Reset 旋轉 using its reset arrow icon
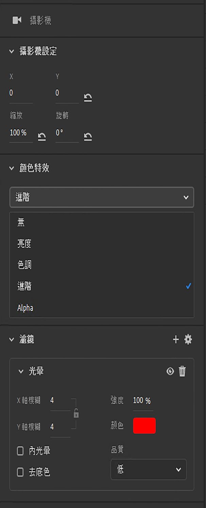Viewport: 206px width, 508px height. click(x=87, y=137)
